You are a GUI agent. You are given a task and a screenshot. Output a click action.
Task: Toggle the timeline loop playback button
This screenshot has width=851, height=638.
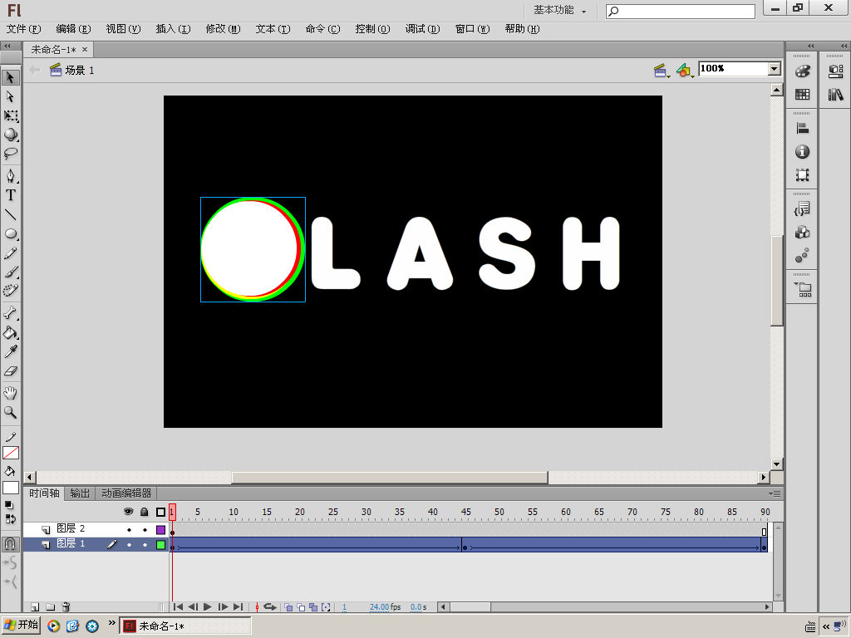[270, 607]
